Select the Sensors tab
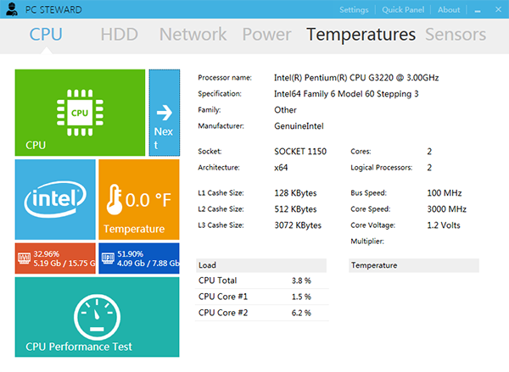The image size is (509, 372). [456, 35]
